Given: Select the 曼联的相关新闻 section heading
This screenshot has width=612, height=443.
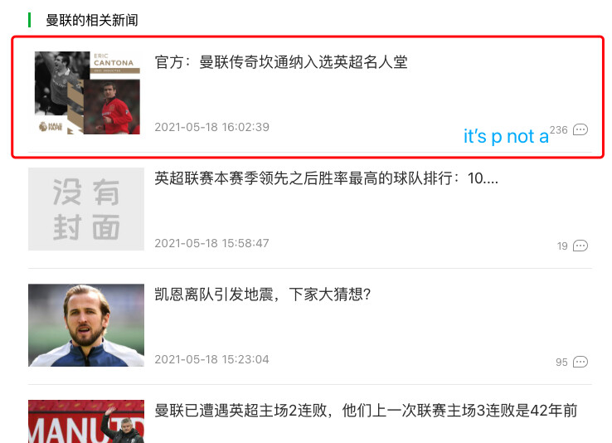Looking at the screenshot, I should click(92, 20).
